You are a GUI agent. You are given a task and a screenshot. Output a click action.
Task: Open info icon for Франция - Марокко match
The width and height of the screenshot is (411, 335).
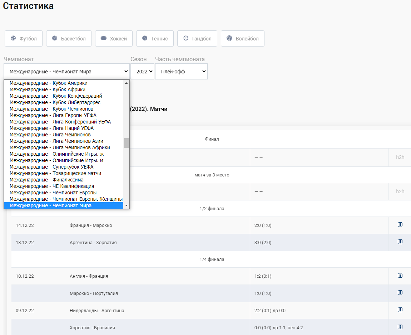(400, 224)
